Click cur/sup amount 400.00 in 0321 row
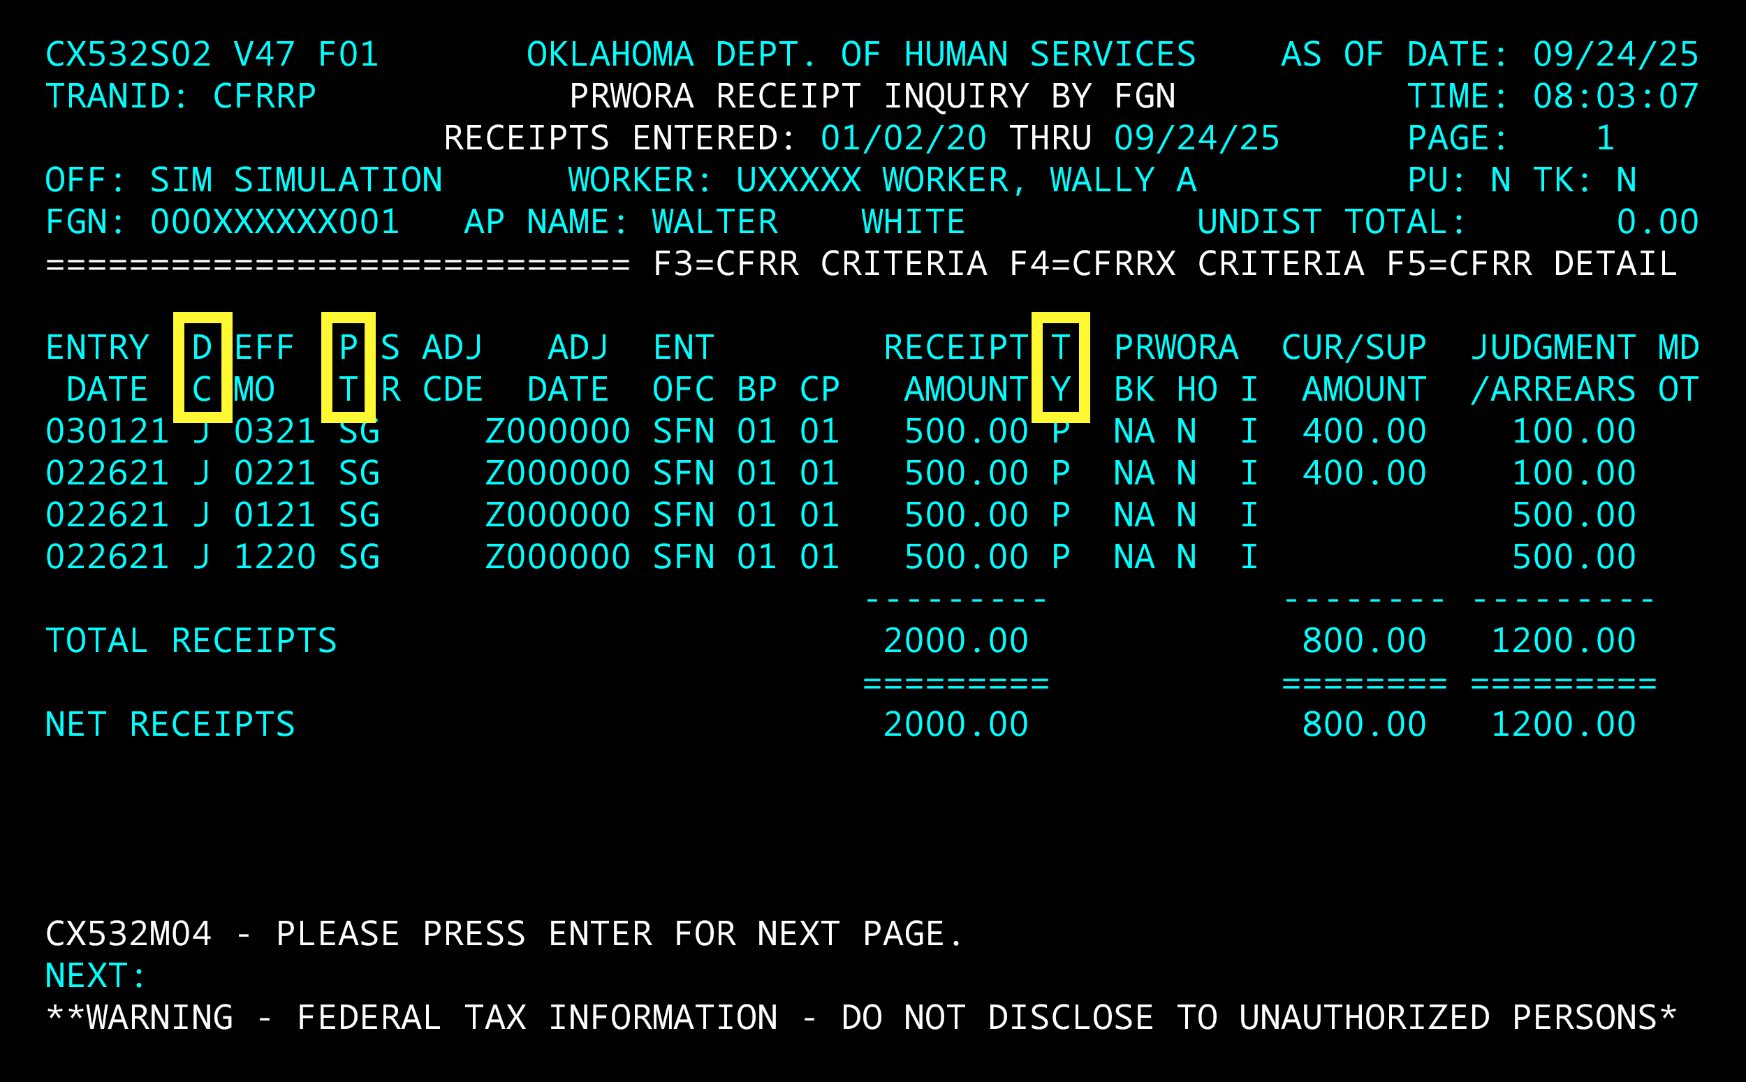 click(1365, 431)
